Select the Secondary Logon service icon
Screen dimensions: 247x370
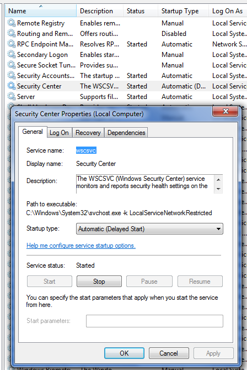pos(11,55)
